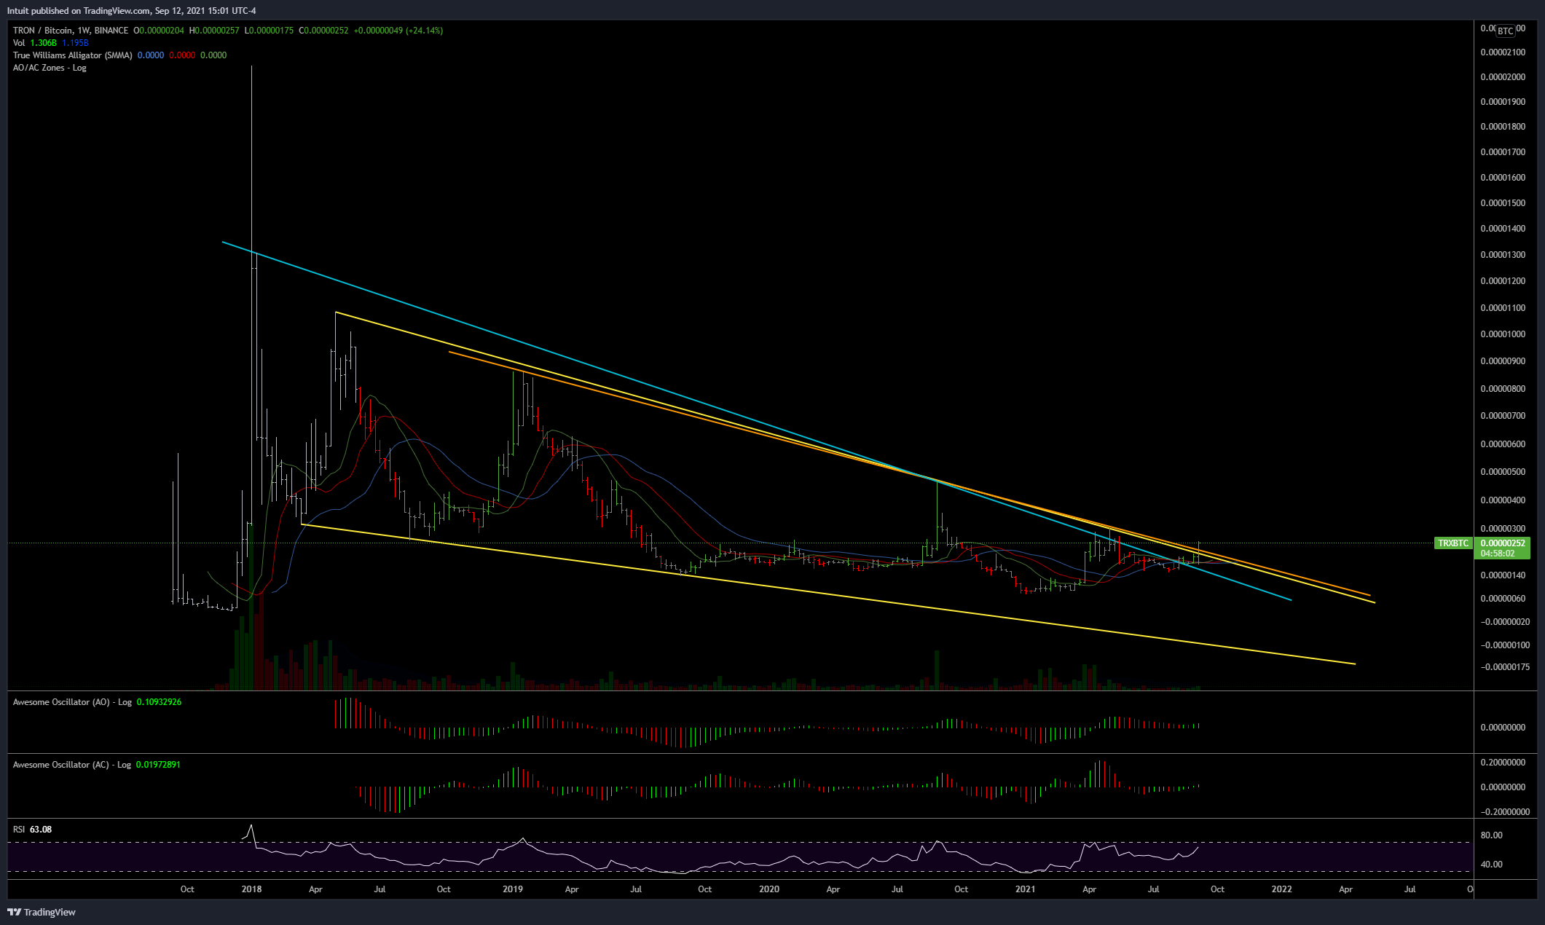Click the volume value 1.306B
Viewport: 1545px width, 925px height.
(43, 43)
